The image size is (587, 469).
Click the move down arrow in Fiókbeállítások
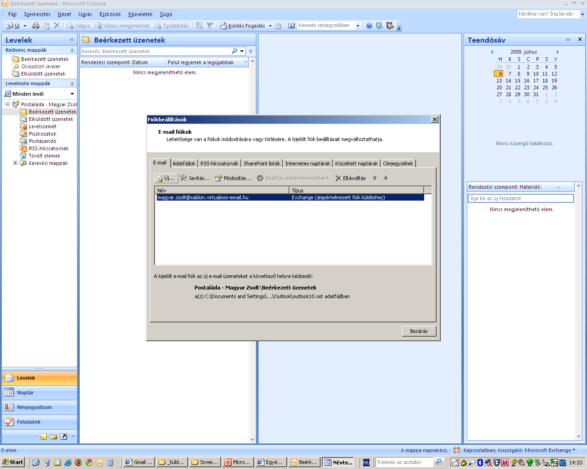386,178
